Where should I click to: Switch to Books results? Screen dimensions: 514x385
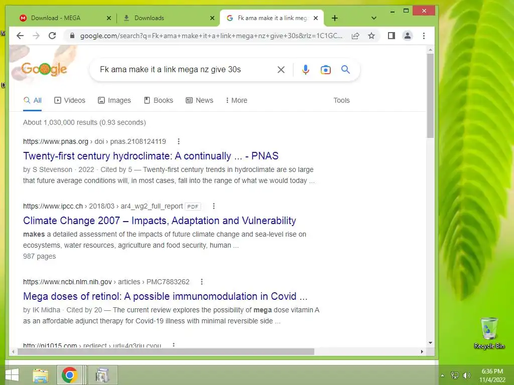click(x=159, y=100)
